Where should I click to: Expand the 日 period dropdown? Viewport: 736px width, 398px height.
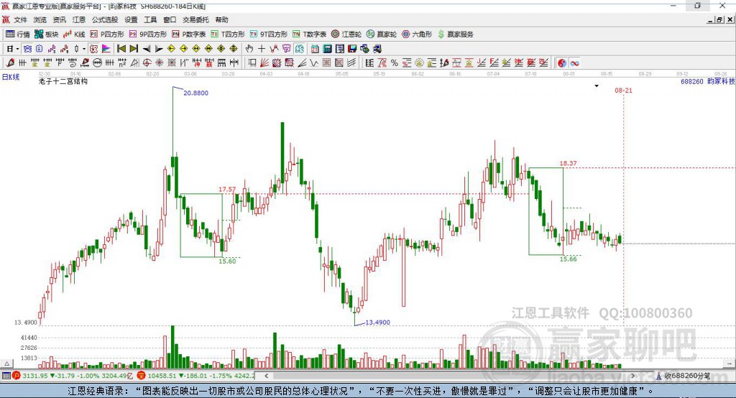pos(17,49)
